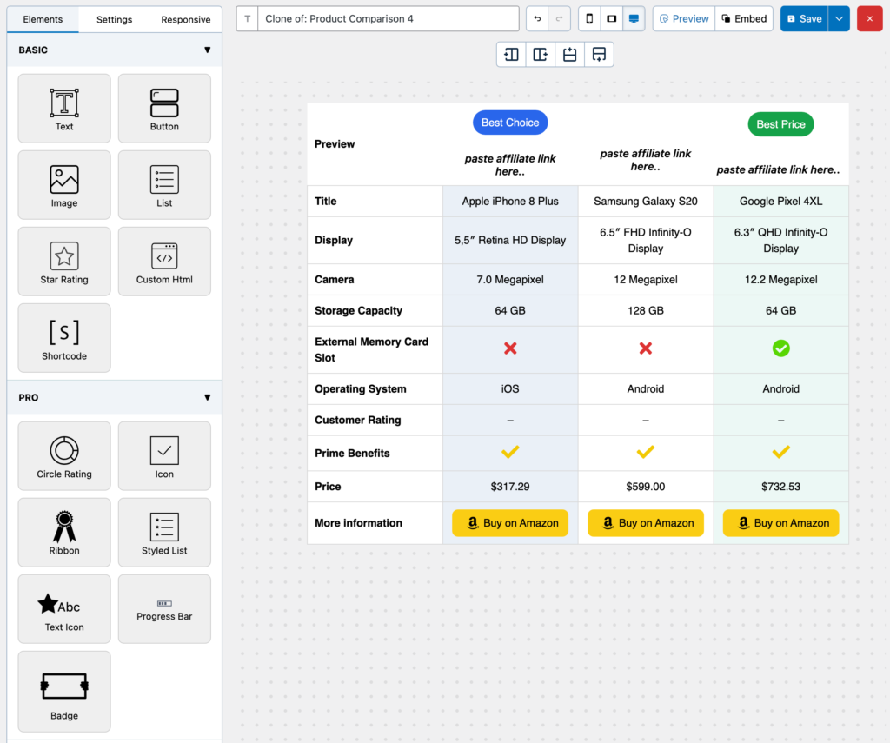Choose the Progress Bar element

(x=164, y=609)
